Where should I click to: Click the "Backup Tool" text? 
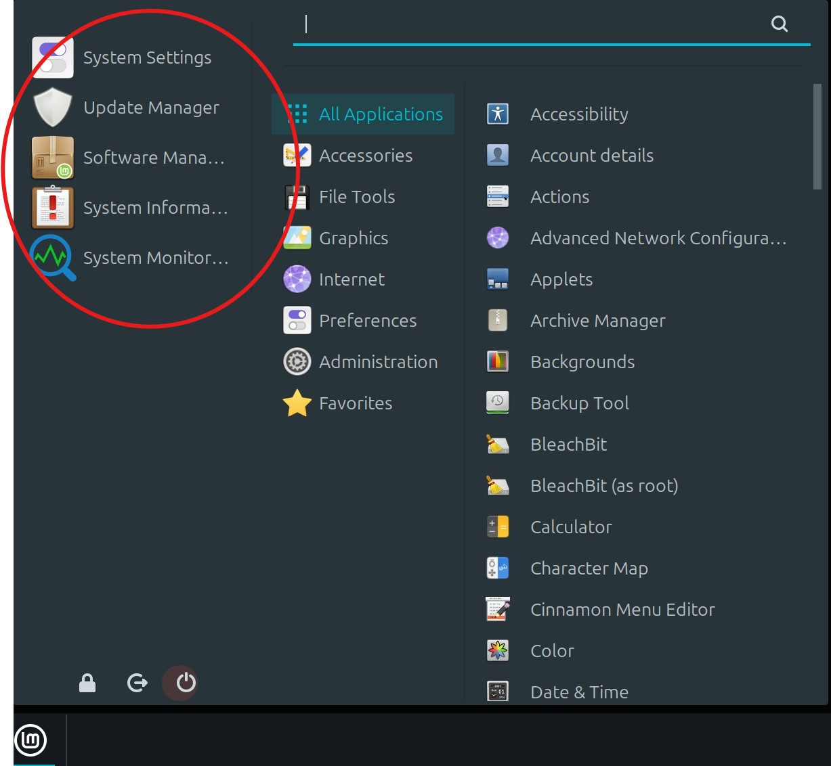pyautogui.click(x=580, y=403)
